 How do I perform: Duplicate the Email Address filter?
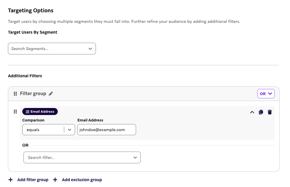[x=261, y=112]
